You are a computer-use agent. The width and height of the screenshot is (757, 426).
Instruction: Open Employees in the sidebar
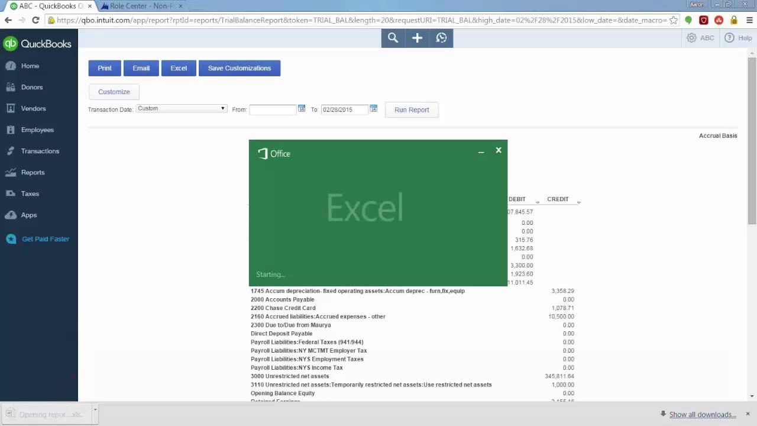point(37,130)
